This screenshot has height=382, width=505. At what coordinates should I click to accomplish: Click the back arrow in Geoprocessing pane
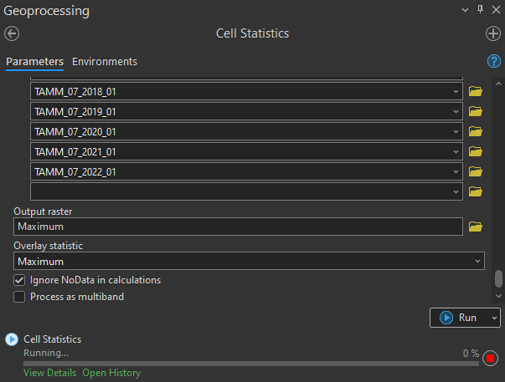click(x=12, y=33)
